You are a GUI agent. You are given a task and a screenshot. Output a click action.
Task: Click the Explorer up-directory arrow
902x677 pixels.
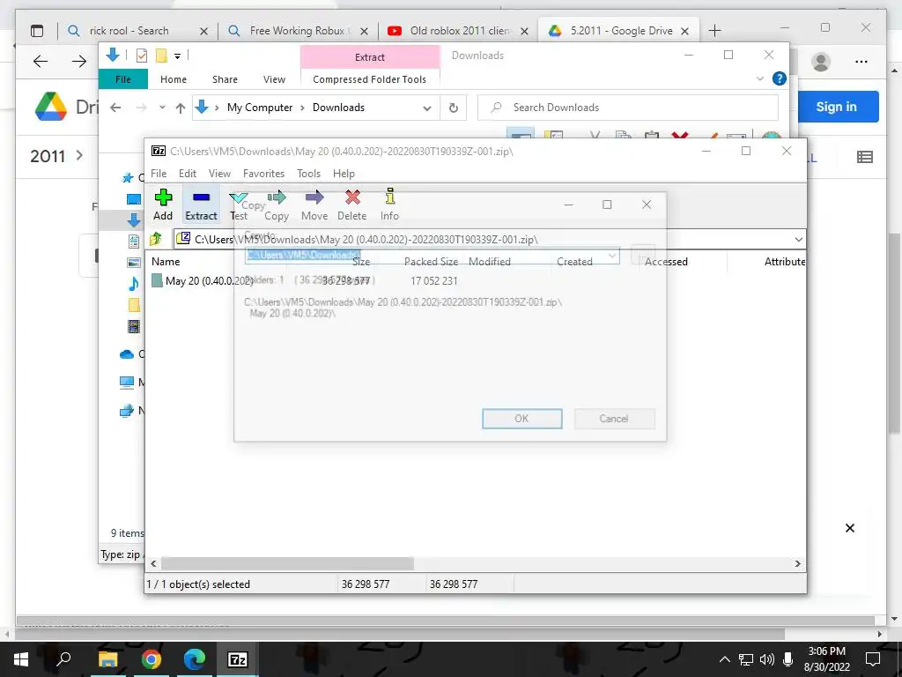[x=181, y=108]
